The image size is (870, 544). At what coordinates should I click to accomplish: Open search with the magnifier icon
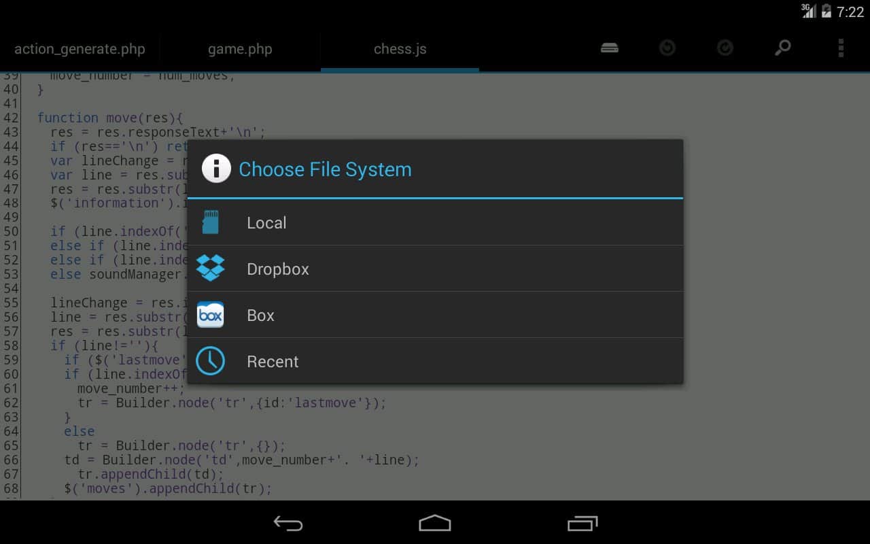tap(783, 48)
